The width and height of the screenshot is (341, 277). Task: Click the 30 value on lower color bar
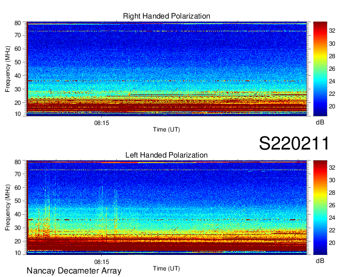click(x=332, y=180)
